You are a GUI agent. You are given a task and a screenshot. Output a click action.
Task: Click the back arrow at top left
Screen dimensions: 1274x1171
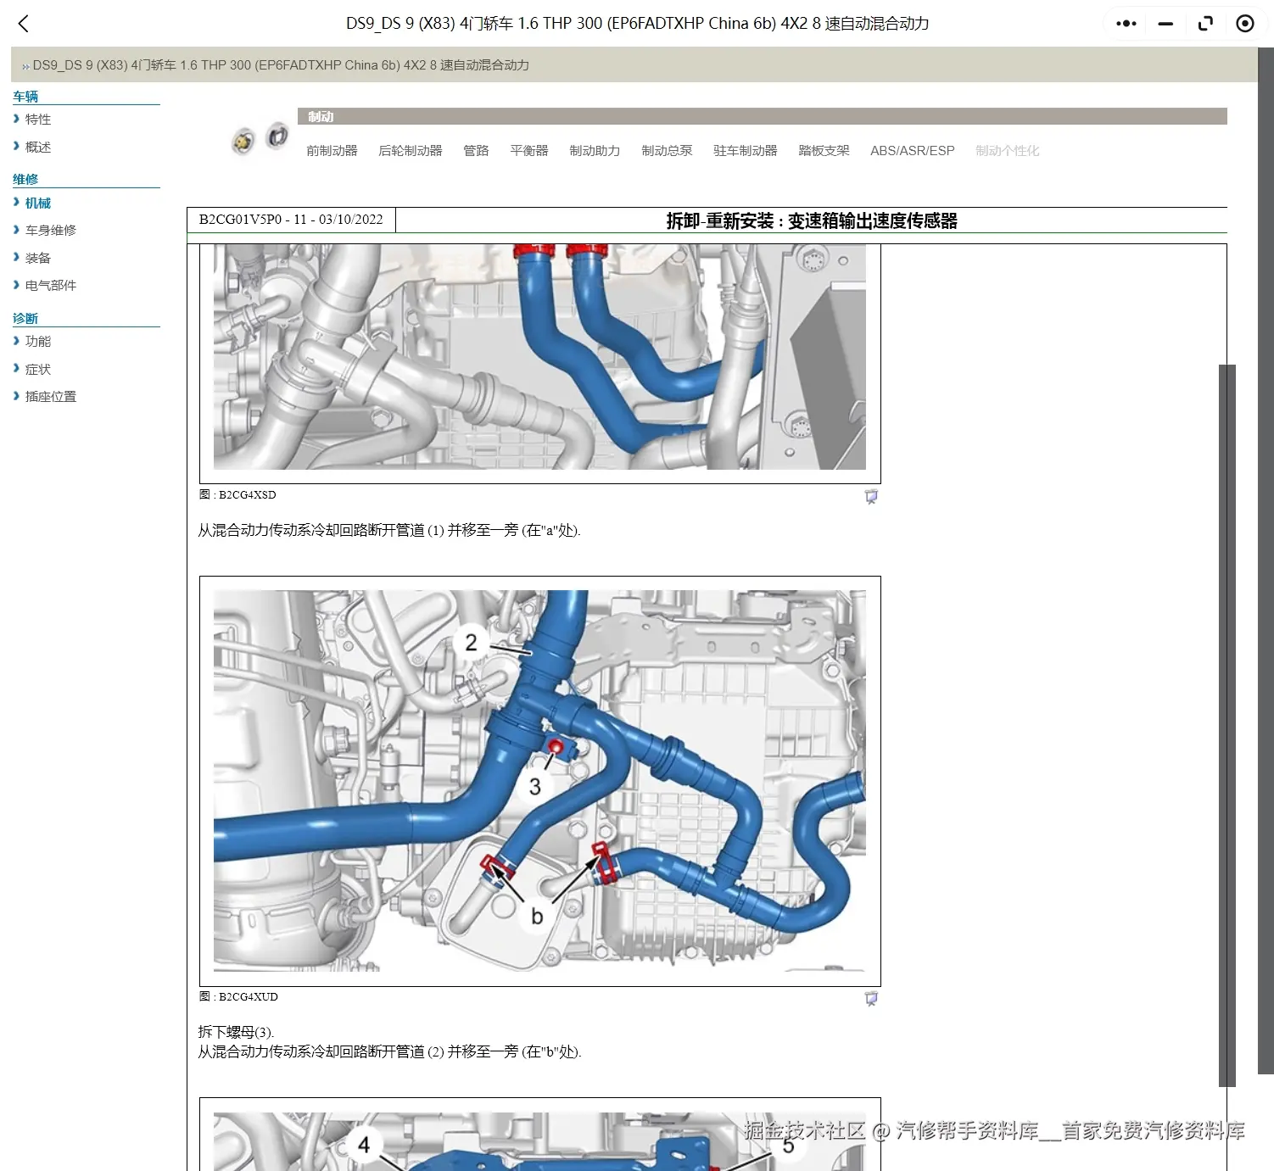(x=23, y=23)
